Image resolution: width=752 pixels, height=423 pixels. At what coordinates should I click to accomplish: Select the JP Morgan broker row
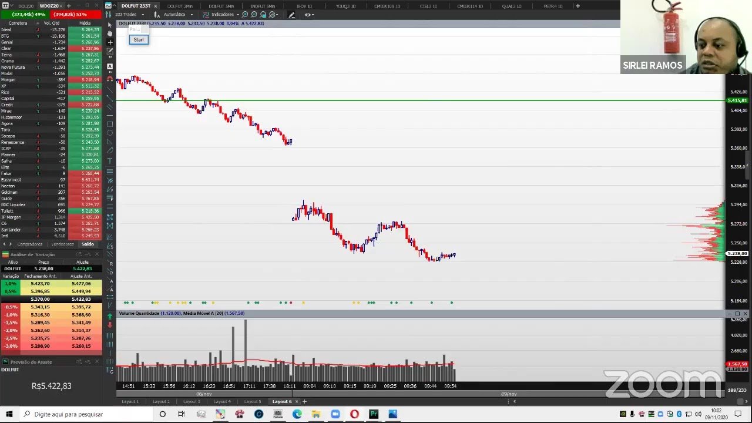coord(51,217)
